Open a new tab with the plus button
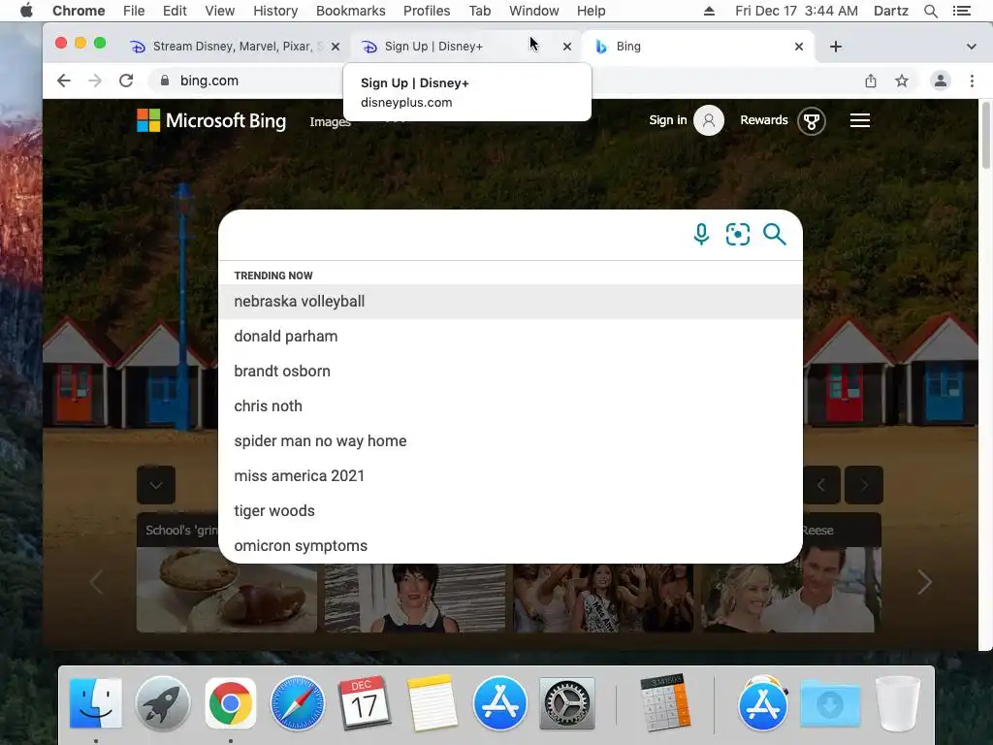 click(x=835, y=47)
